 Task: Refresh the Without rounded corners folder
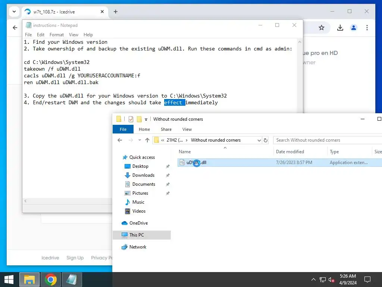pyautogui.click(x=266, y=141)
